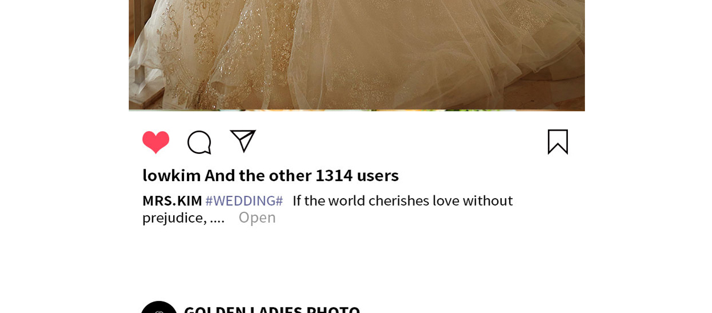Go to the GOLDEN LADIES PHOTO account
Viewport: 712px width, 313px height.
pyautogui.click(x=272, y=308)
